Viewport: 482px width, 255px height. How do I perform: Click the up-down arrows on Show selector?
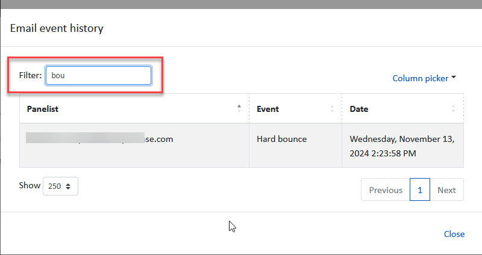[x=68, y=186]
